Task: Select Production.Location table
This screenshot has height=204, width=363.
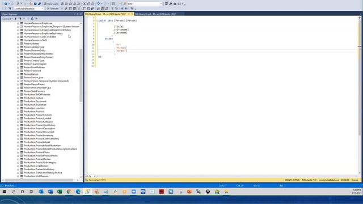Action: click(x=34, y=108)
